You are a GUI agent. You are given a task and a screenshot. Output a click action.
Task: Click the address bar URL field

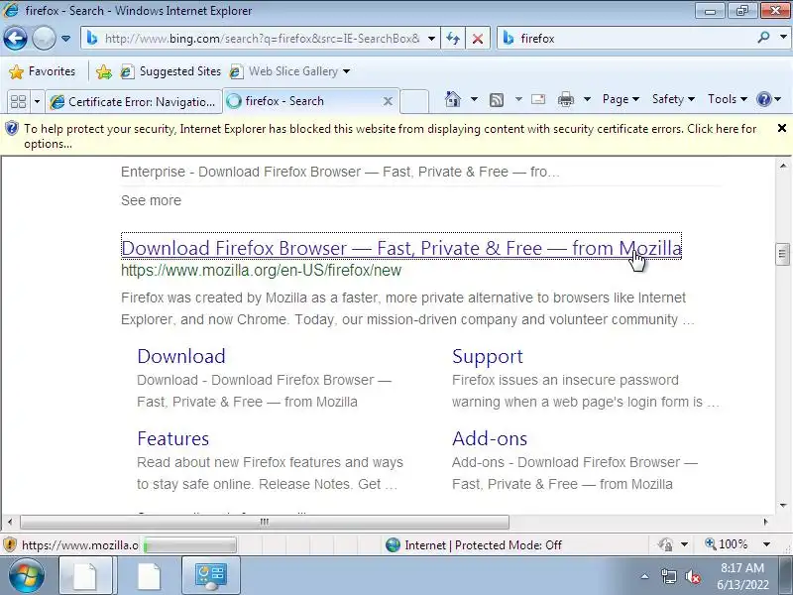[x=262, y=39]
